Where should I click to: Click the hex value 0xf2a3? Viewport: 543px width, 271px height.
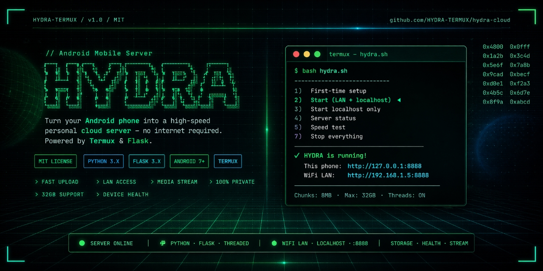click(520, 83)
